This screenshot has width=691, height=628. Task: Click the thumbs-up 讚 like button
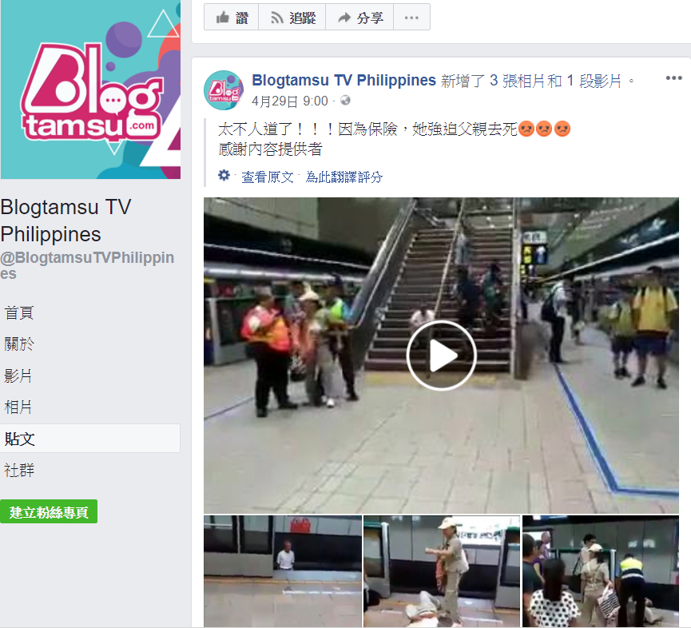[232, 18]
